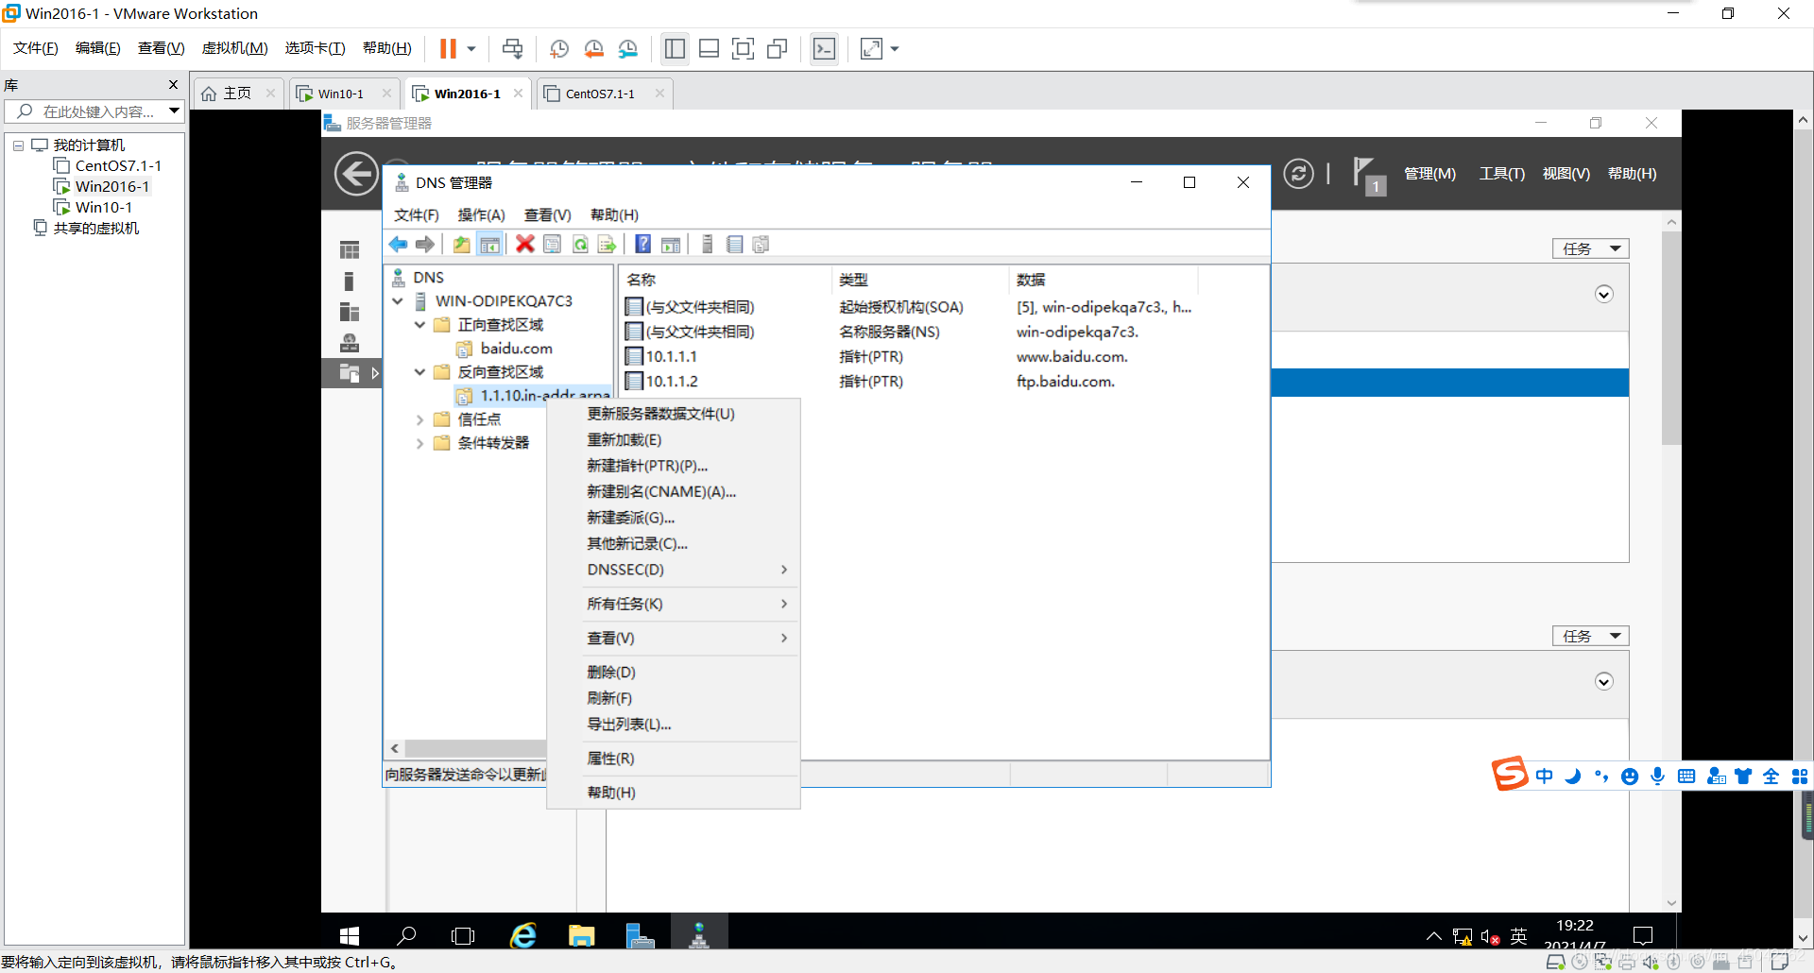The image size is (1814, 973).
Task: Collapse the 正向查找区域 node
Action: coord(419,325)
